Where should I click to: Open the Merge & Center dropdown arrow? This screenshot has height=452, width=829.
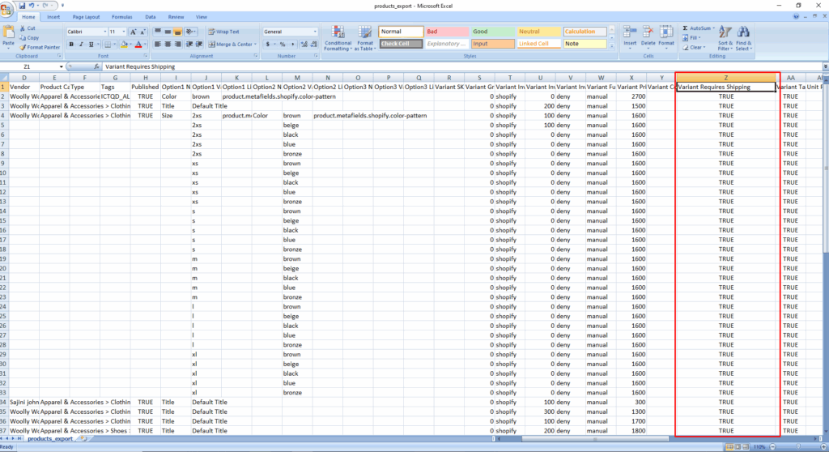pos(256,45)
